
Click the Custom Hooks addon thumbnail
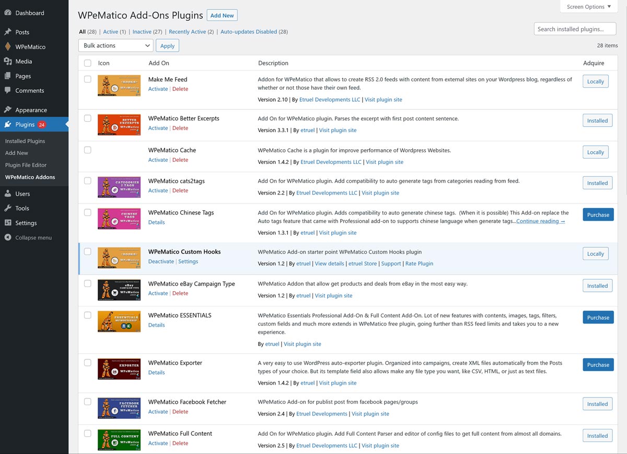tap(119, 258)
